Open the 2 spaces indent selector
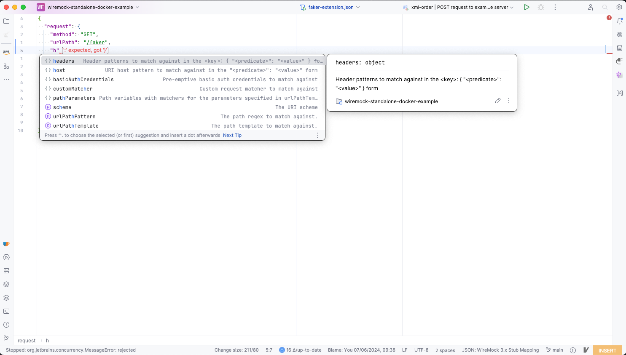The height and width of the screenshot is (355, 626). [445, 350]
